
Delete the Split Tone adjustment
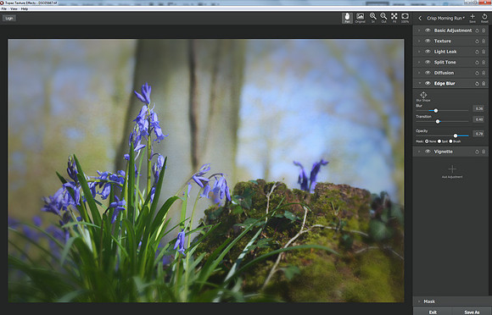[484, 63]
